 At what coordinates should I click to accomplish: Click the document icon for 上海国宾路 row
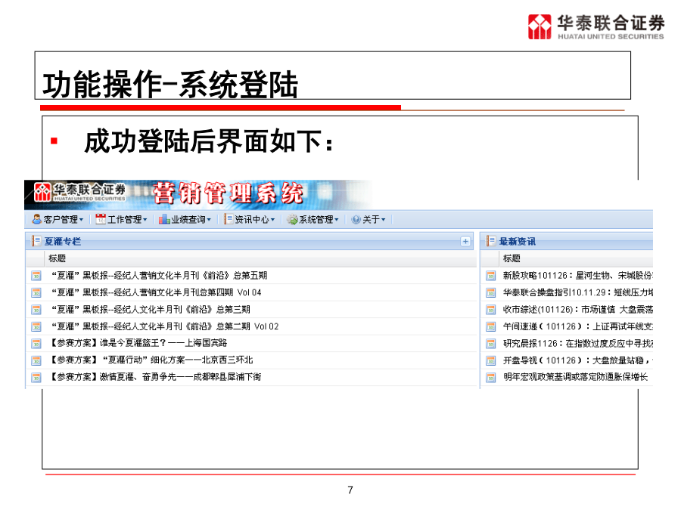[x=36, y=344]
